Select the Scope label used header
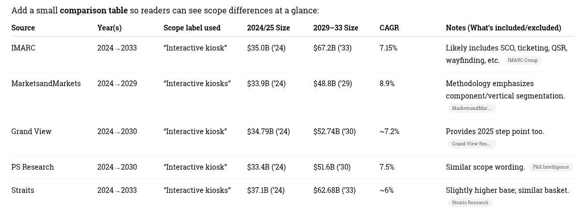The width and height of the screenshot is (579, 214). click(x=192, y=28)
